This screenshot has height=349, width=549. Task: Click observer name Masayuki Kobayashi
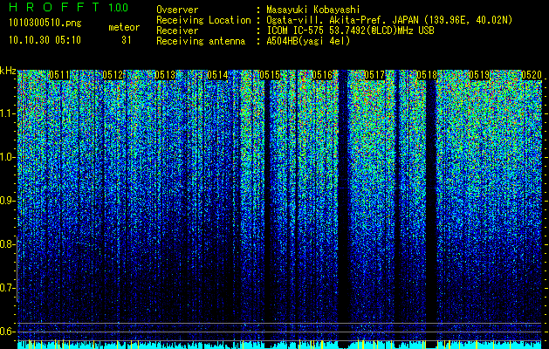tap(313, 10)
